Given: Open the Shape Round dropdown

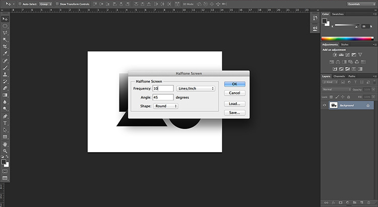Looking at the screenshot, I should (x=166, y=106).
